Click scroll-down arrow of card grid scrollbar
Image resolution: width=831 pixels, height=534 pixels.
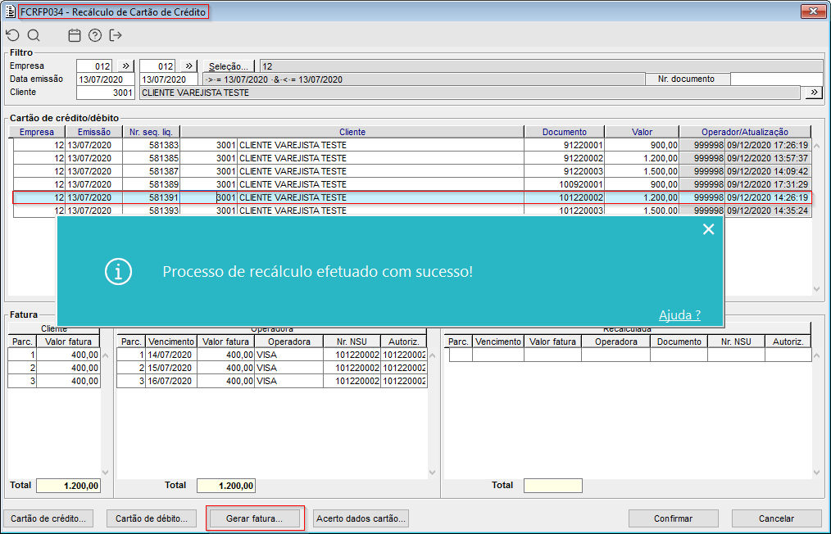(816, 289)
